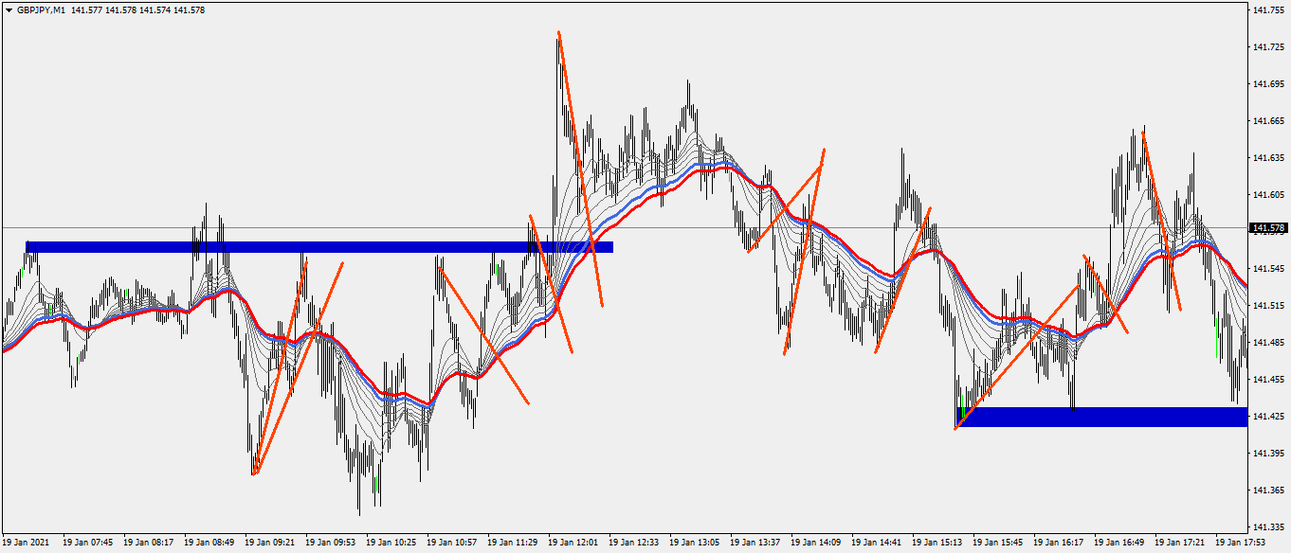Viewport: 1291px width, 553px height.
Task: Click time axis label 19 Jan 08:17
Action: (149, 543)
